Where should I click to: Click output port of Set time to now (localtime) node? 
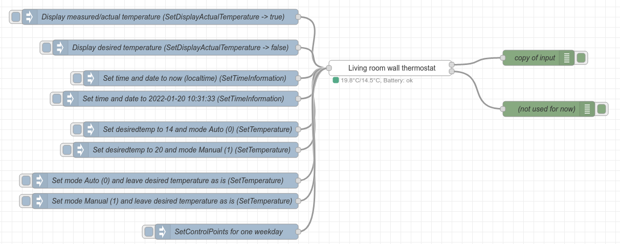click(298, 78)
